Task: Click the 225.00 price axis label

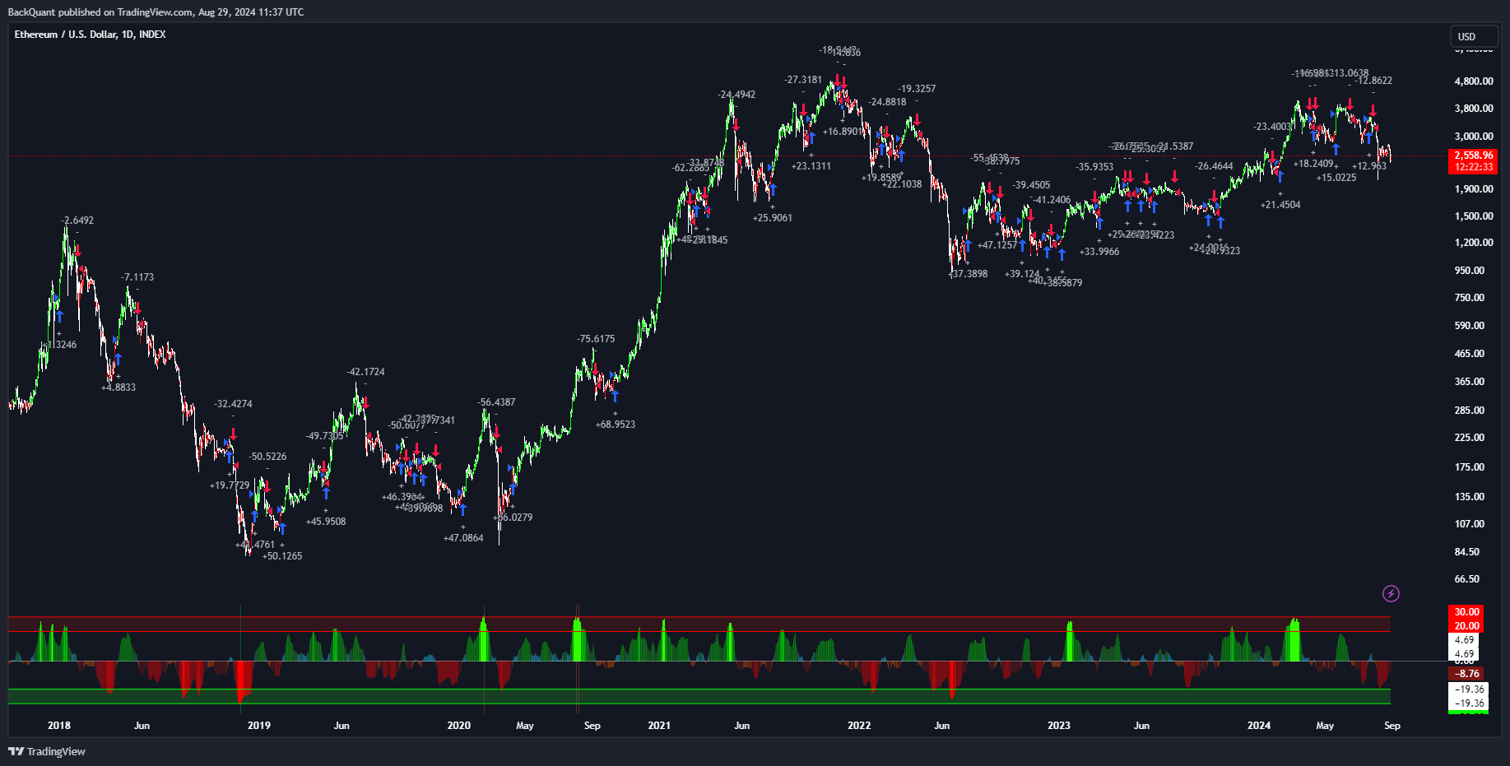Action: click(1470, 438)
